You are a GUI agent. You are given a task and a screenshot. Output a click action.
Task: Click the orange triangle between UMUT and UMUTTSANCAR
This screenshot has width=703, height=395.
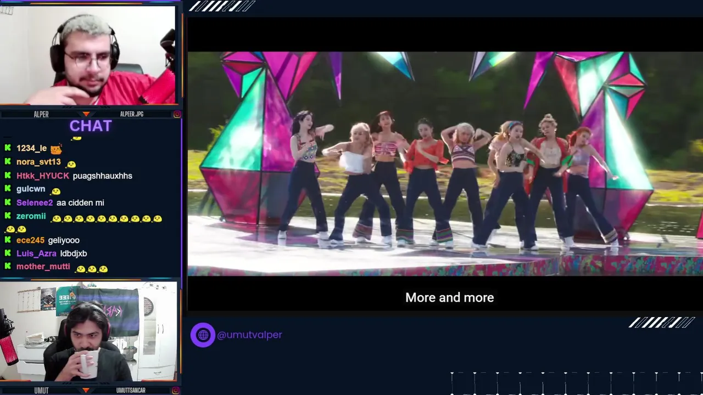[86, 390]
